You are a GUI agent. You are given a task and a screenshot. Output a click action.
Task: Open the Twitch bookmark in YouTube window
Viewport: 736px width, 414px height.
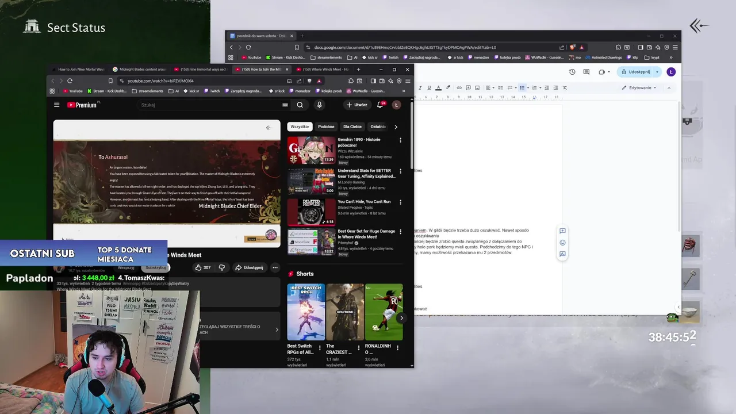(212, 91)
